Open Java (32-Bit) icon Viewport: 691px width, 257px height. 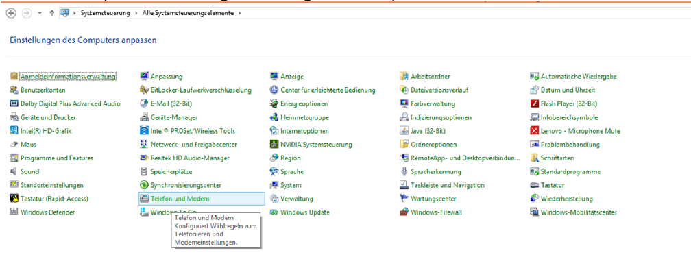coord(404,131)
